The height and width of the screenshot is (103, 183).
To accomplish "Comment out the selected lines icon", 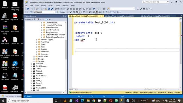I will coord(104,12).
